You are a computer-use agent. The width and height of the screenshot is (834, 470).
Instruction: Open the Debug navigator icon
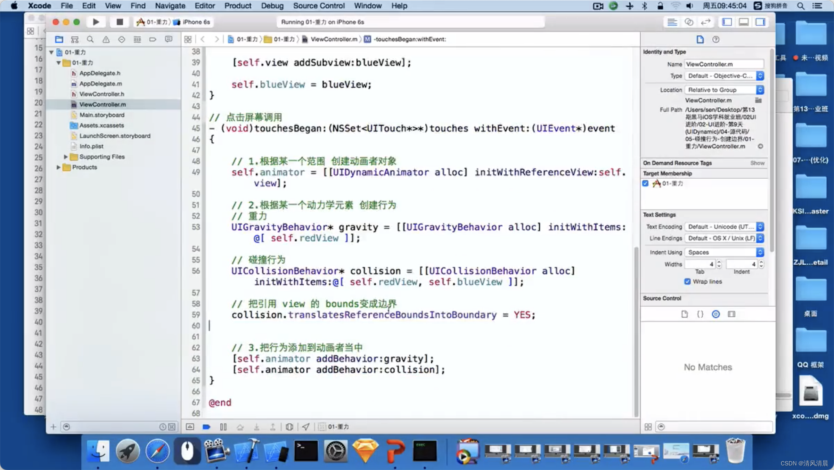[x=137, y=39]
